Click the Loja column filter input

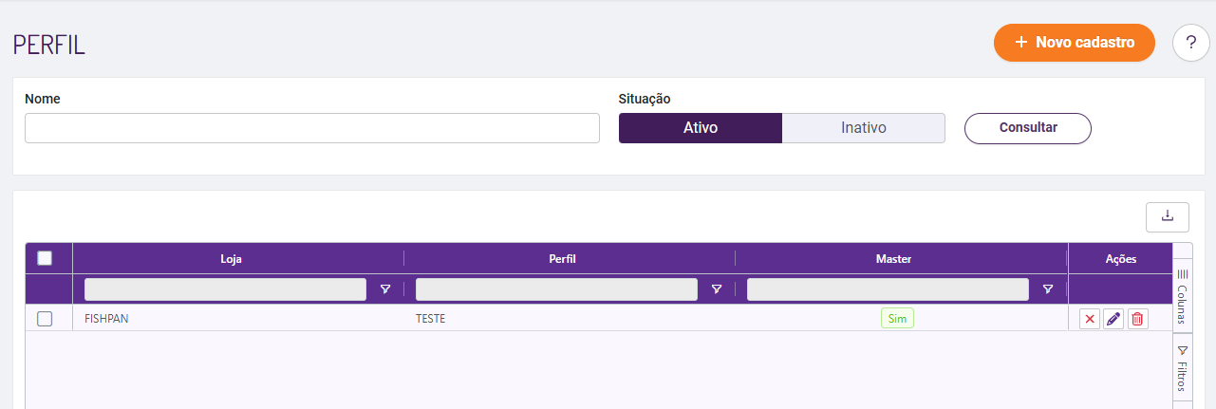pos(225,289)
